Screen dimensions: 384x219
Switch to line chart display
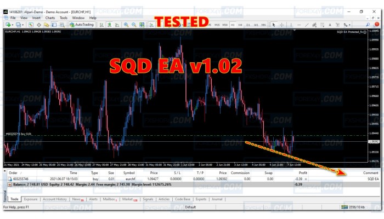117,25
